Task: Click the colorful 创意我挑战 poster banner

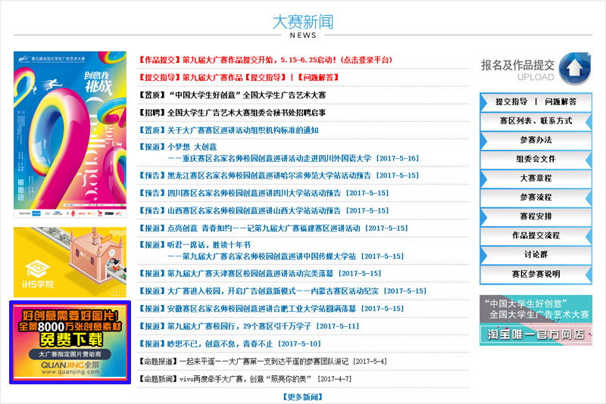Action: click(x=68, y=135)
